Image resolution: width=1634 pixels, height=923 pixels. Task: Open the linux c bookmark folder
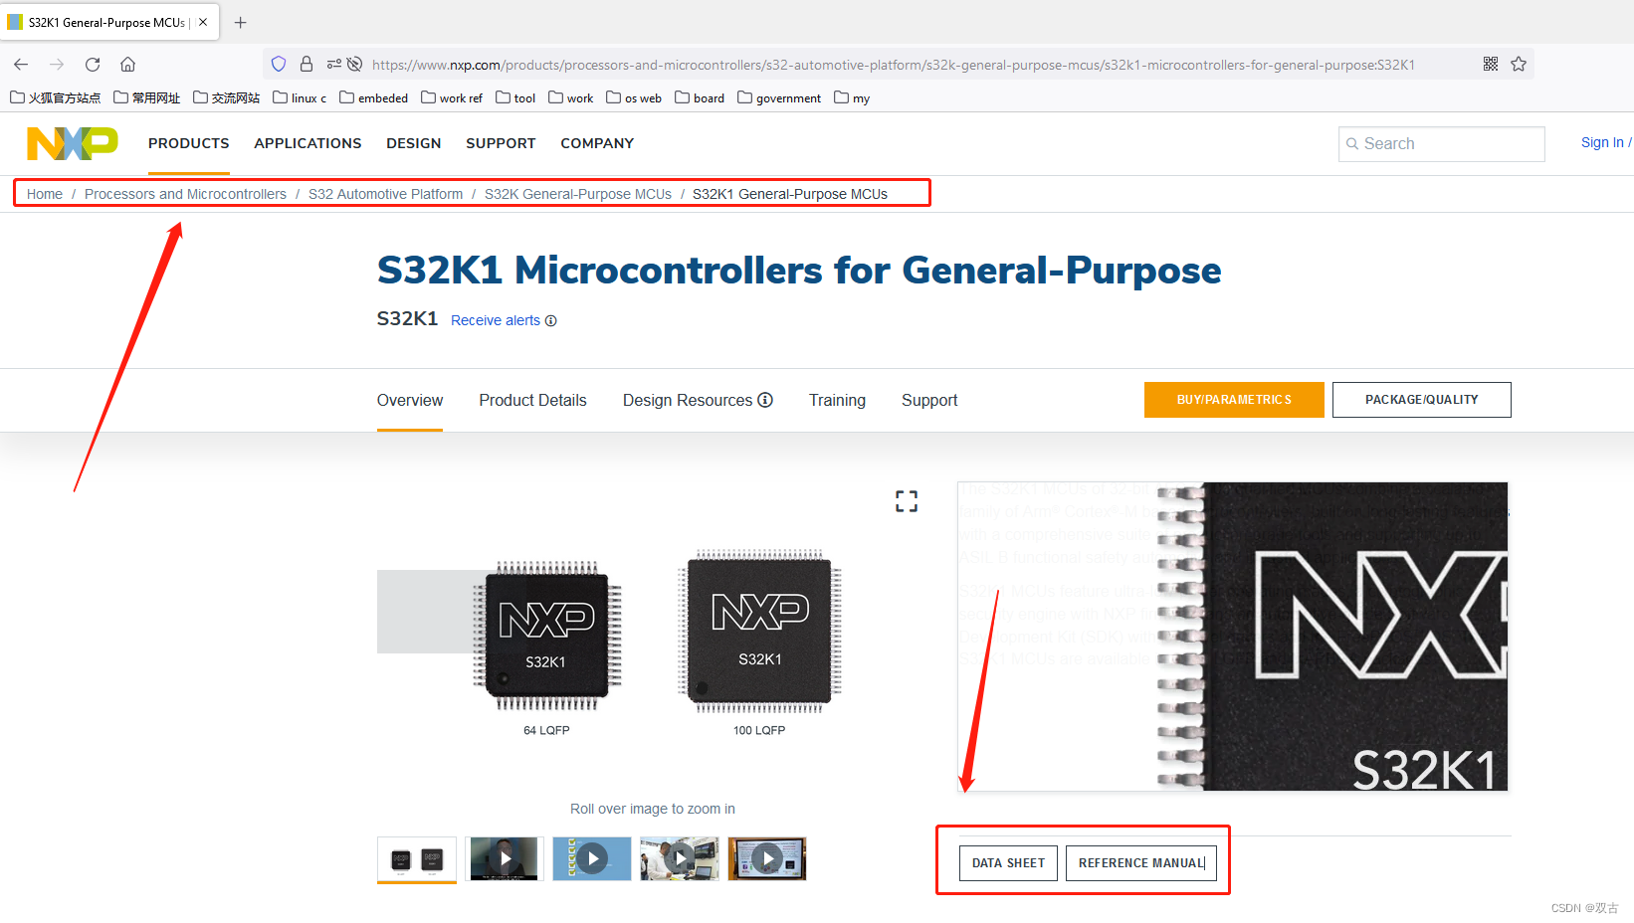[x=300, y=97]
